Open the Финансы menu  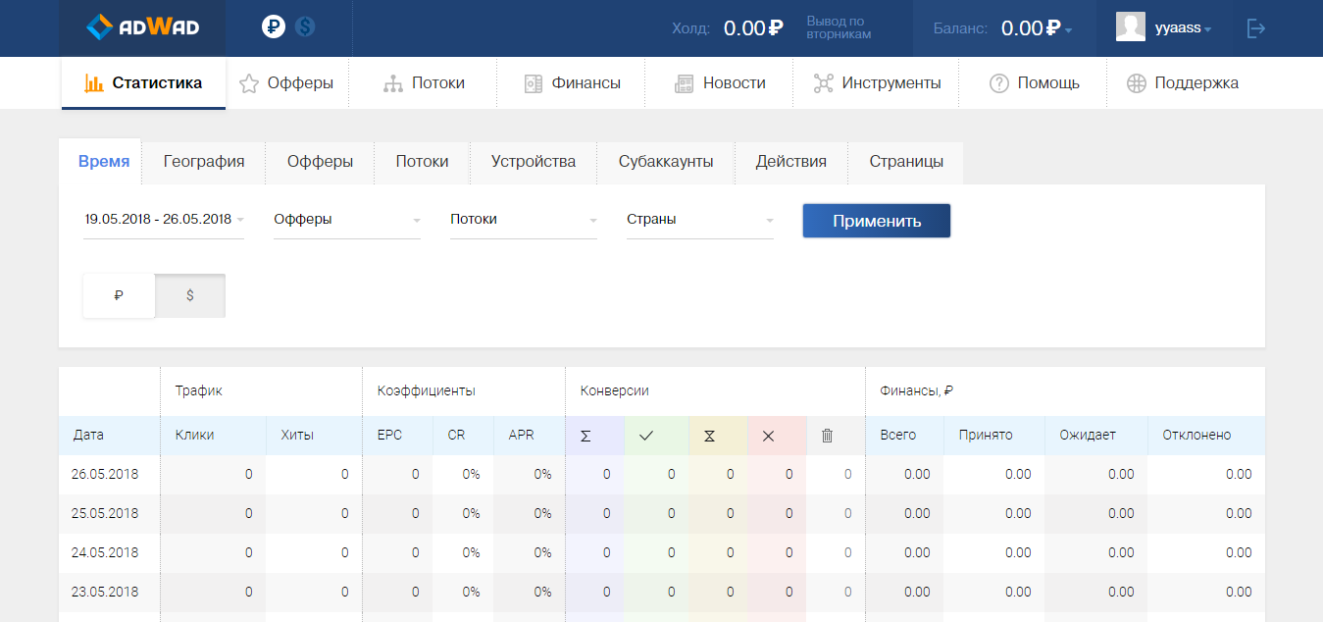(x=572, y=83)
